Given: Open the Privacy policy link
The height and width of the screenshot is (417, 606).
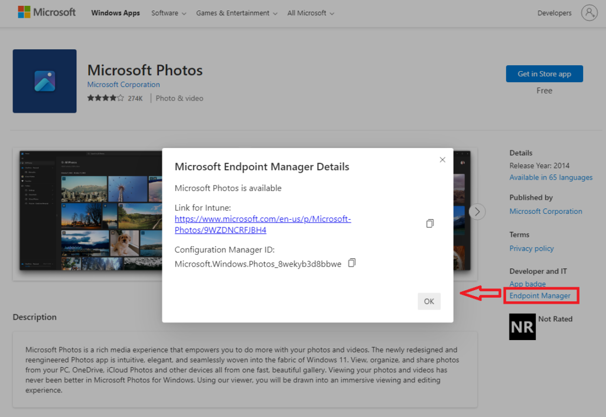Looking at the screenshot, I should pos(531,248).
